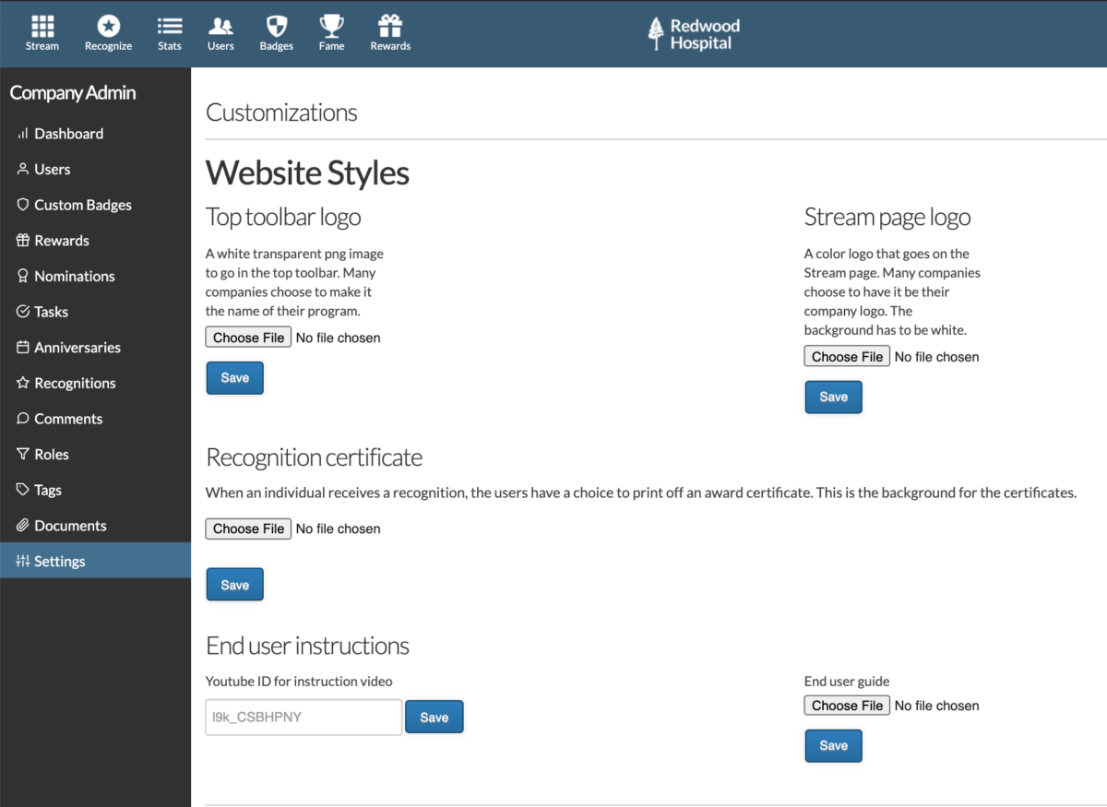Save the Youtube instruction video ID
The image size is (1107, 807).
point(434,716)
